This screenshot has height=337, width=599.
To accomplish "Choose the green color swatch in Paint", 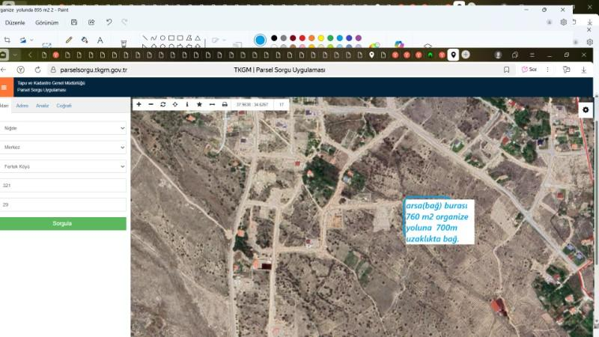I will 330,38.
